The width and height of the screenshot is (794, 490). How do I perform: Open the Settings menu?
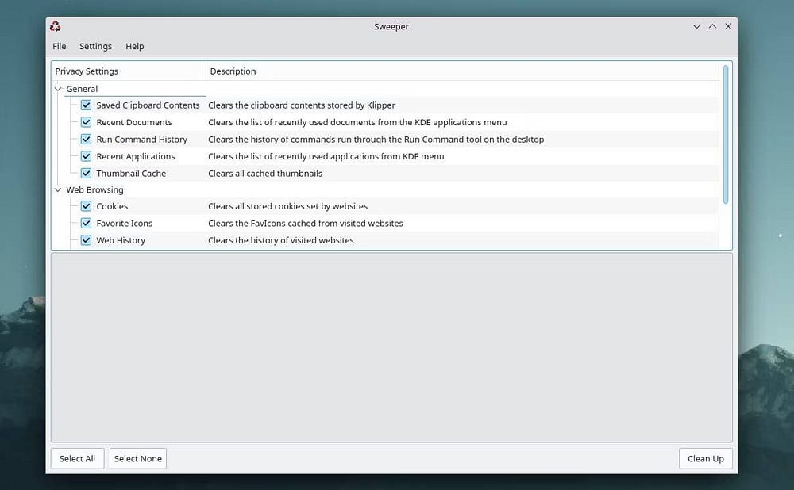[95, 46]
